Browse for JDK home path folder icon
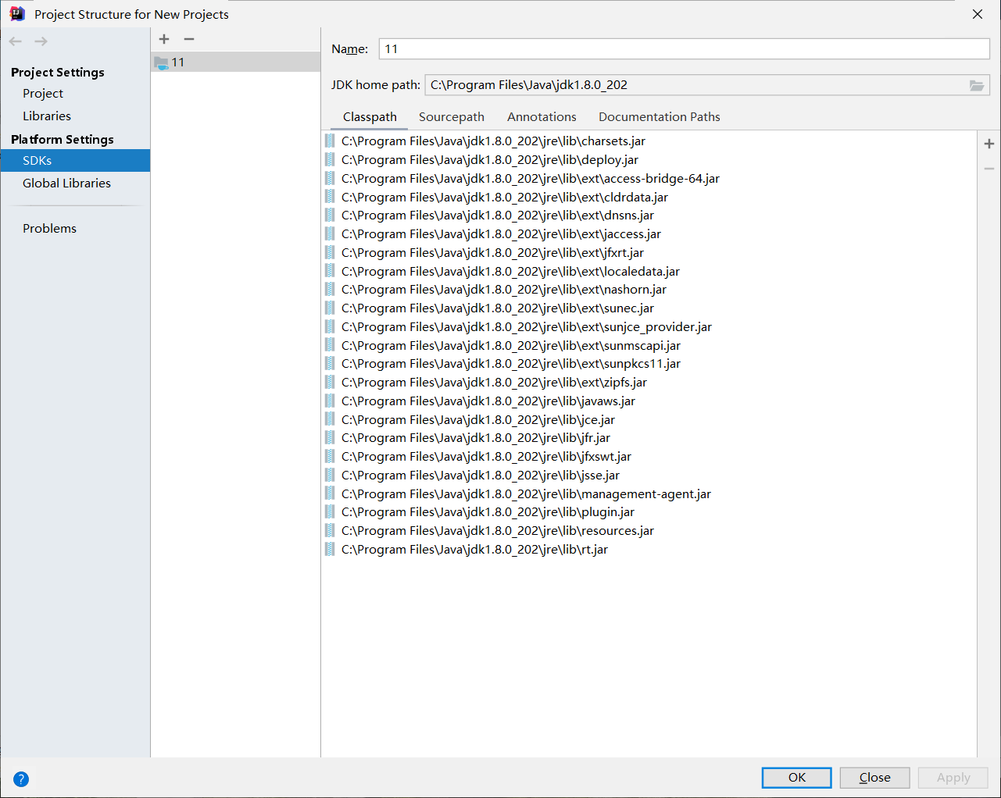This screenshot has width=1001, height=798. coord(977,85)
